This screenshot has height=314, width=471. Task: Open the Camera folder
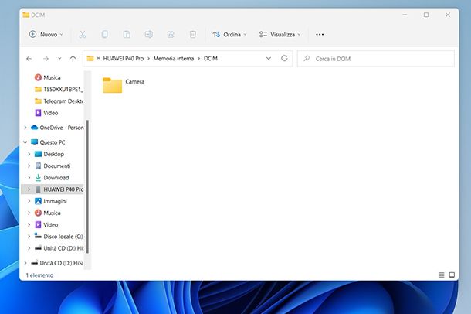(x=124, y=85)
